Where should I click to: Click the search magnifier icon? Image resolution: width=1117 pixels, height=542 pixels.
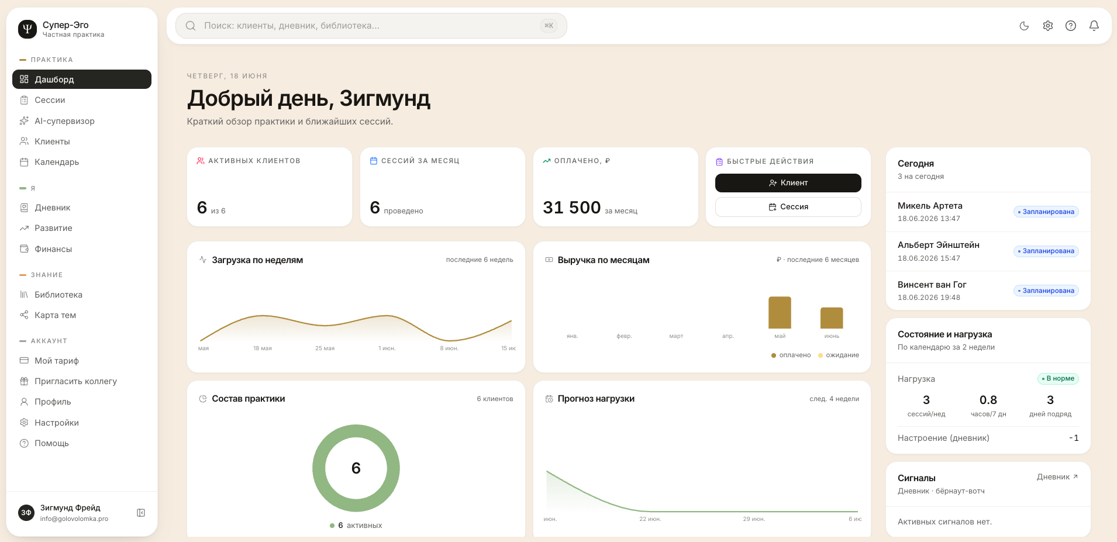pos(191,26)
